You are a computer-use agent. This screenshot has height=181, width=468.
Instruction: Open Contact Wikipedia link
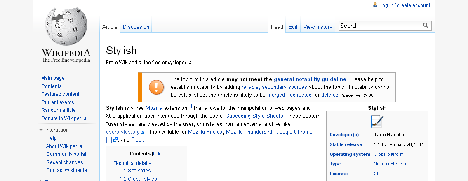pos(66,170)
